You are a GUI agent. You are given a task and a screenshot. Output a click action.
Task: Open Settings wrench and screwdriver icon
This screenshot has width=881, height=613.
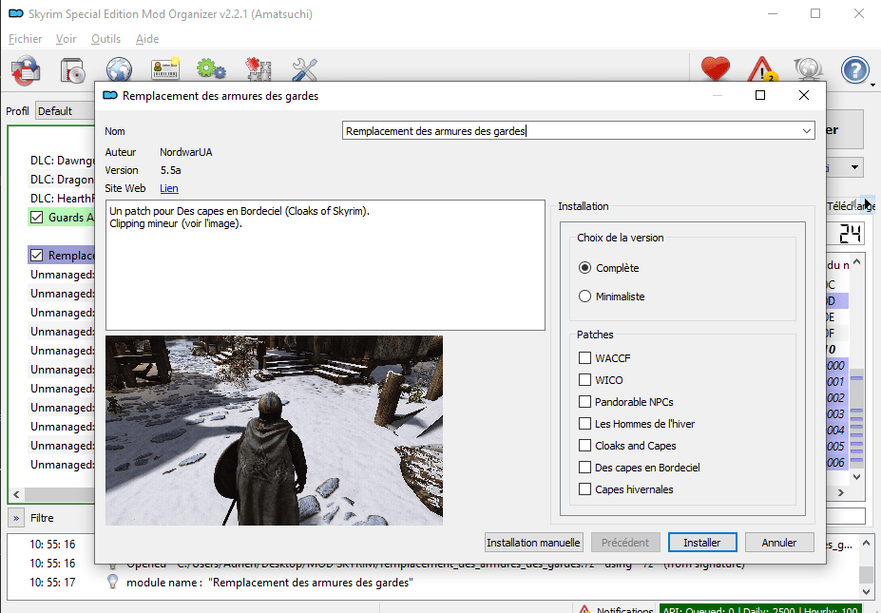tap(304, 69)
